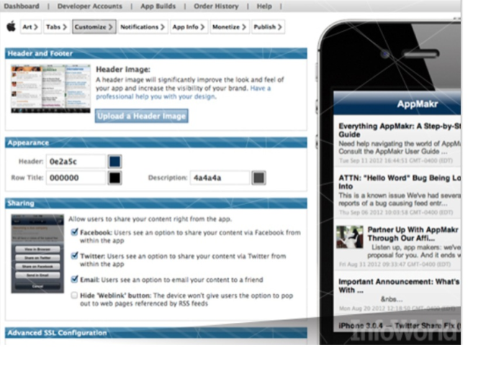Click the Sharing section header
Image resolution: width=504 pixels, height=376 pixels.
click(156, 203)
